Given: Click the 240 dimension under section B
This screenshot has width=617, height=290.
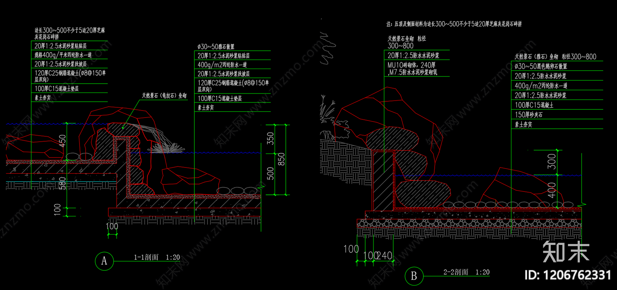Looking at the screenshot, I should [384, 256].
